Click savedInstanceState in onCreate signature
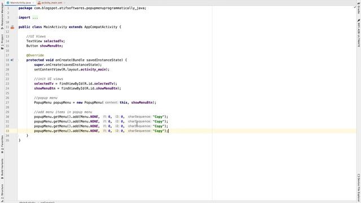 [104, 60]
